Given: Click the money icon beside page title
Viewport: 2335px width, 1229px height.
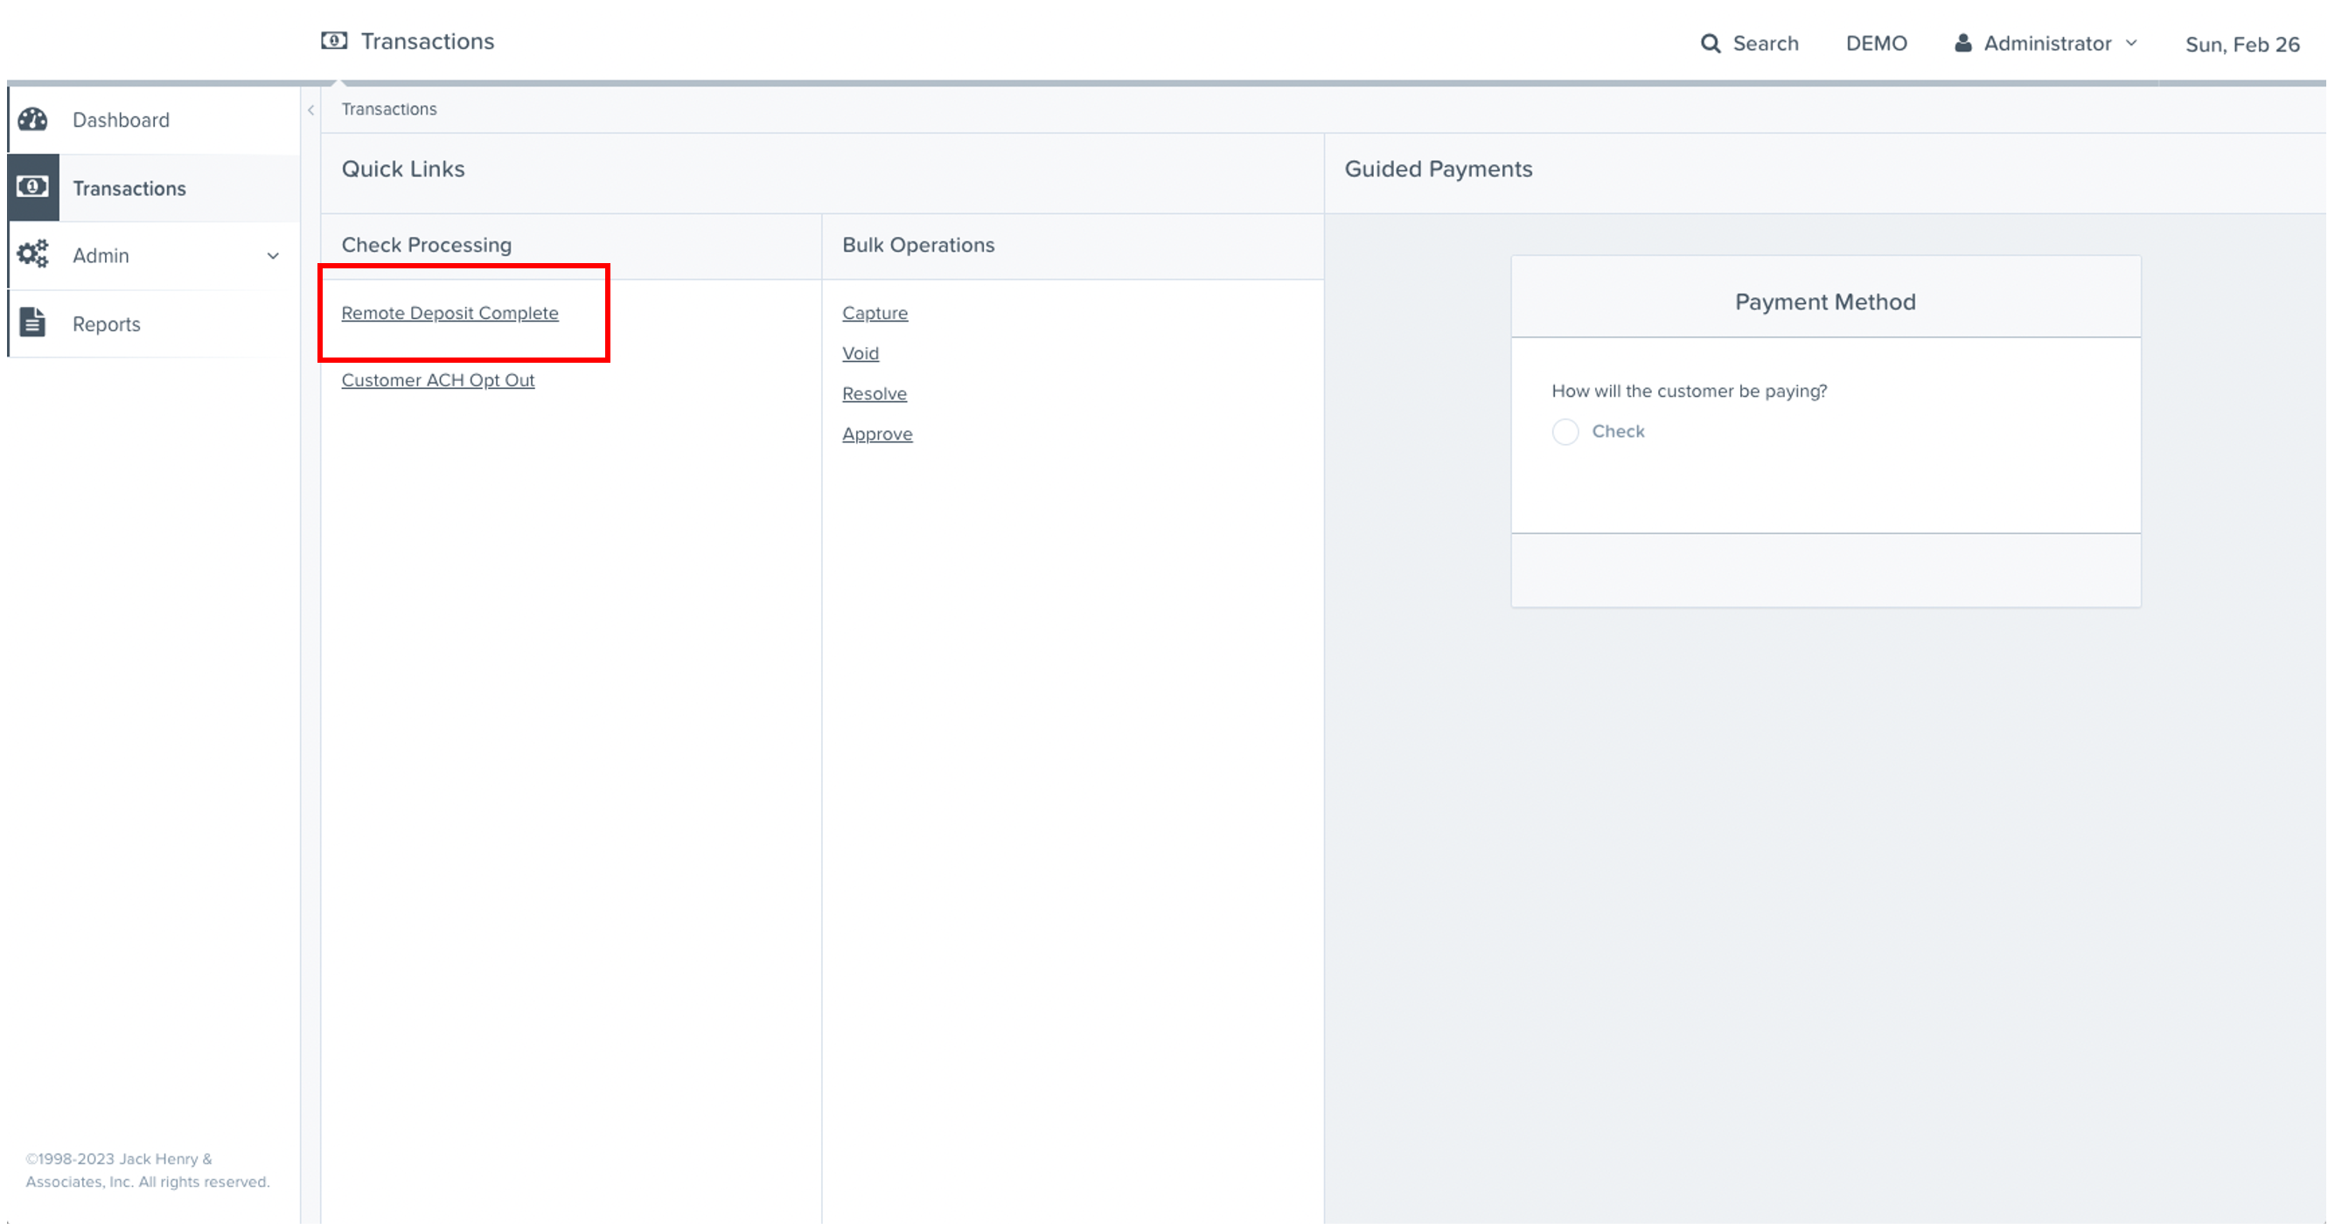Looking at the screenshot, I should tap(333, 41).
